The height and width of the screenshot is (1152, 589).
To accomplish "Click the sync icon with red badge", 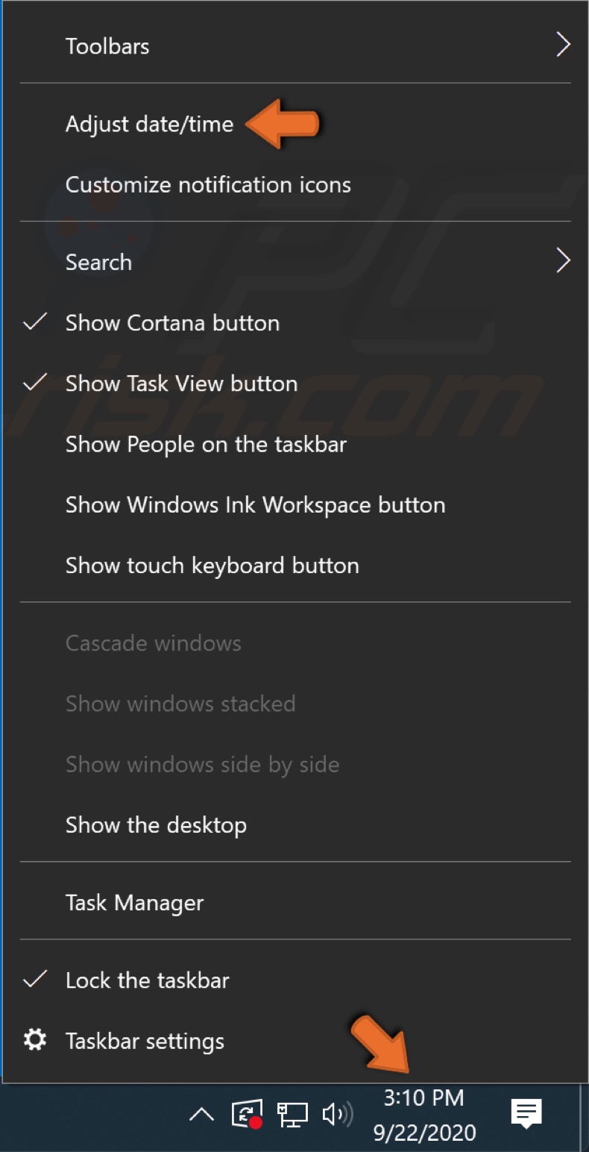I will 246,1114.
